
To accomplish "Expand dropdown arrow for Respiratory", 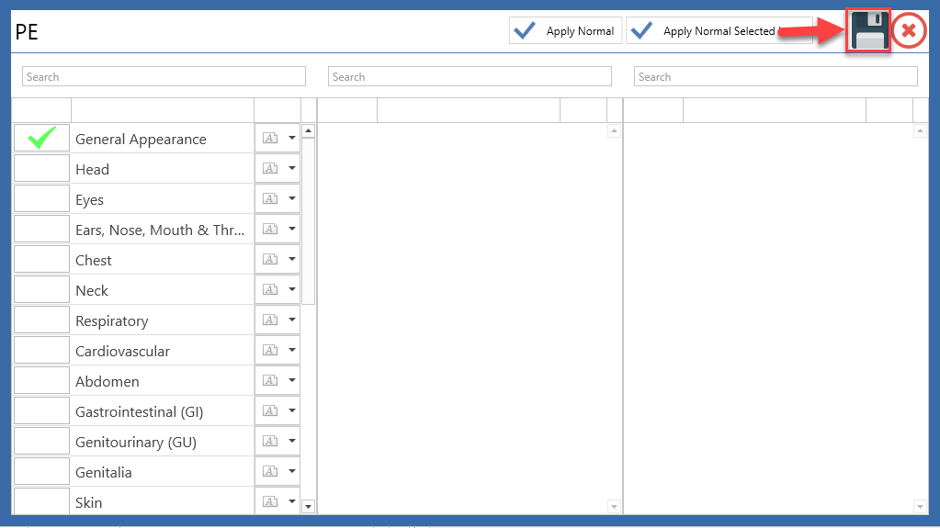I will (292, 320).
